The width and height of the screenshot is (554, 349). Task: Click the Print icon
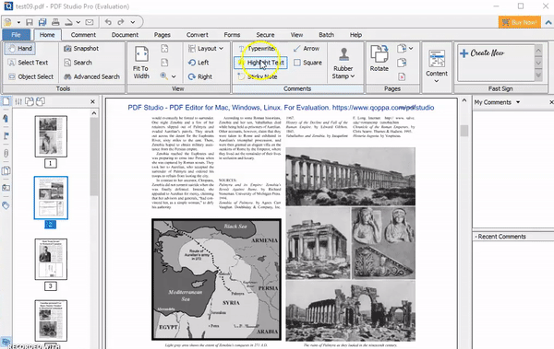55,22
